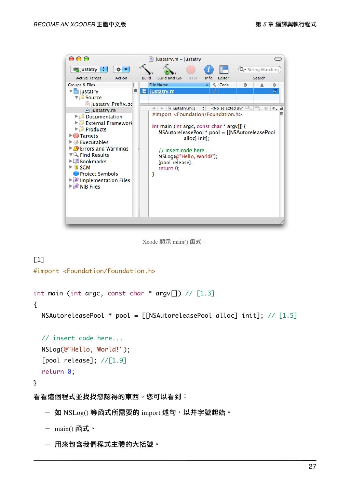Click the Groups & Files split view button
350x496 pixels.
pyautogui.click(x=135, y=85)
